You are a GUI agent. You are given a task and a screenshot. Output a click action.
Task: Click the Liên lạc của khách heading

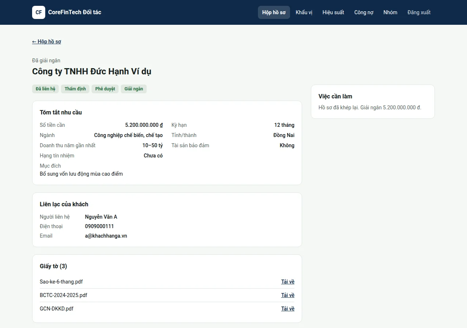click(x=64, y=204)
